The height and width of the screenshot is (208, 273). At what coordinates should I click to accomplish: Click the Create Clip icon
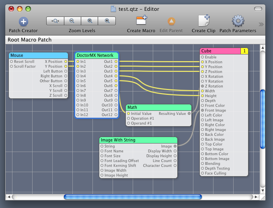pos(204,21)
